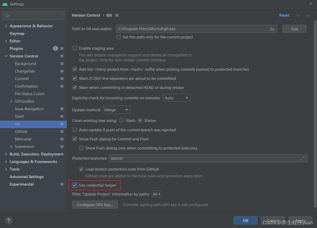Toggle Enable staging area checkbox
The width and height of the screenshot is (317, 228).
[75, 48]
